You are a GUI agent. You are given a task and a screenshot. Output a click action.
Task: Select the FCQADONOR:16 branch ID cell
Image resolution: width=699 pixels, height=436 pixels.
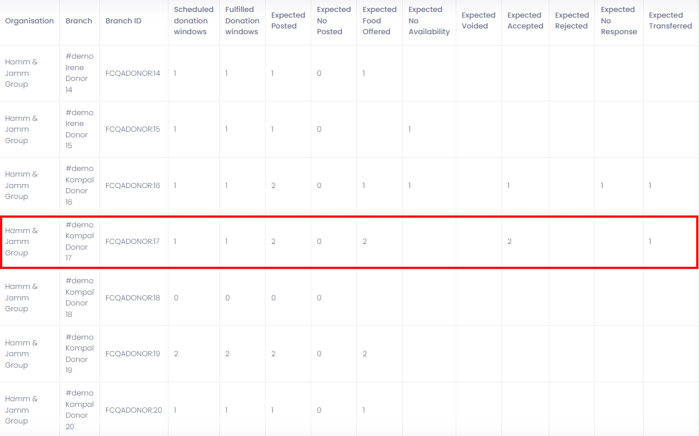132,186
